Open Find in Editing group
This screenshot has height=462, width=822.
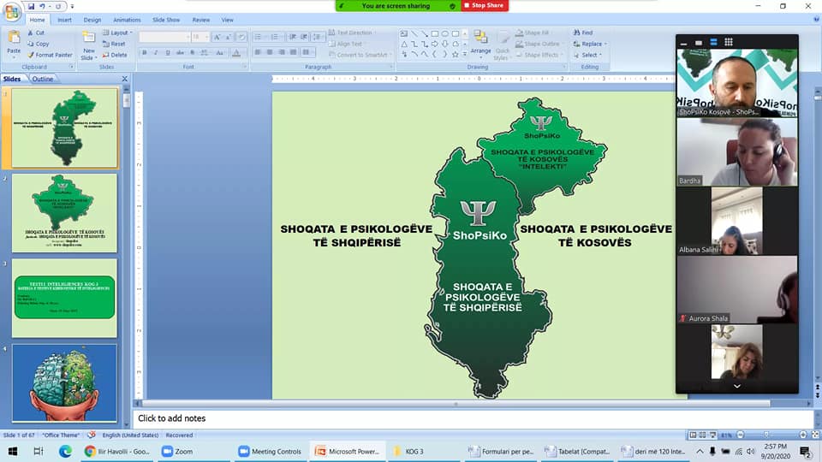(x=583, y=33)
